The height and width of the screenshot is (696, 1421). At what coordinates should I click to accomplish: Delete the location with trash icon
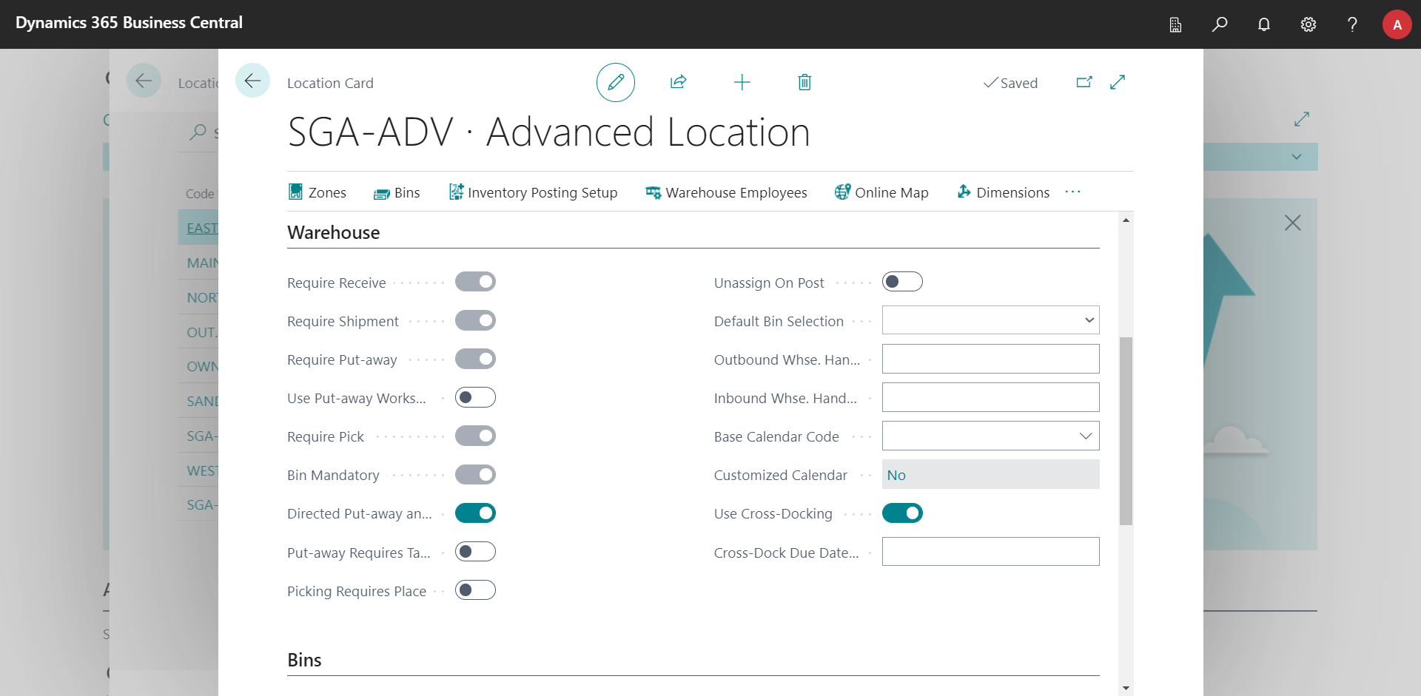coord(804,82)
